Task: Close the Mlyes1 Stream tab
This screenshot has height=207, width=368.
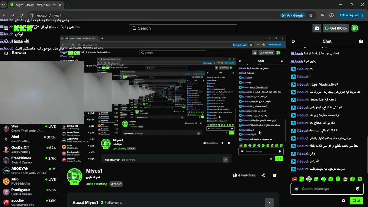Action: click(60, 5)
